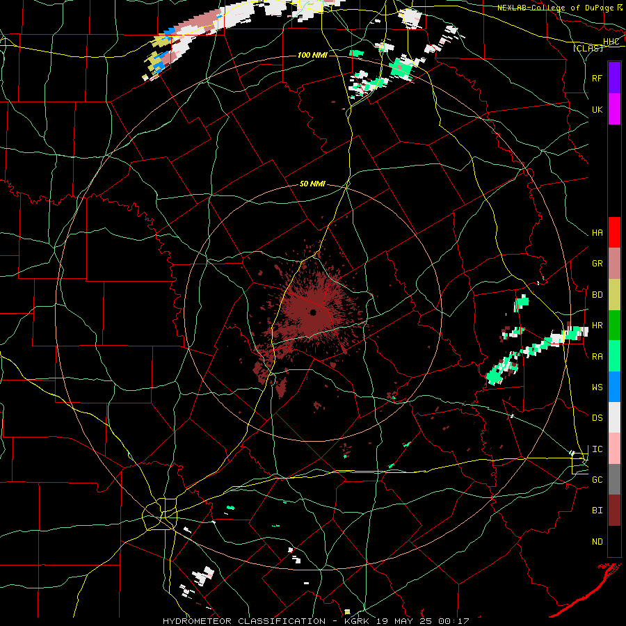Click the WS legend label
This screenshot has height=626, width=626.
597,387
